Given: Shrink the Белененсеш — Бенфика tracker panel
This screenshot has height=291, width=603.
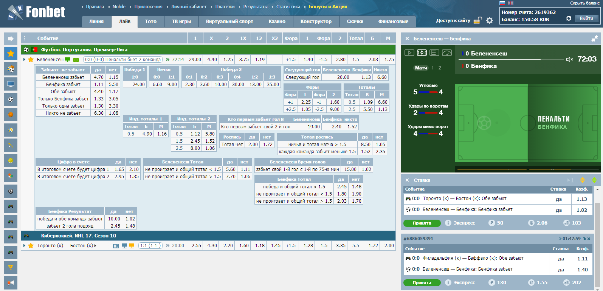Looking at the screenshot, I should (594, 38).
